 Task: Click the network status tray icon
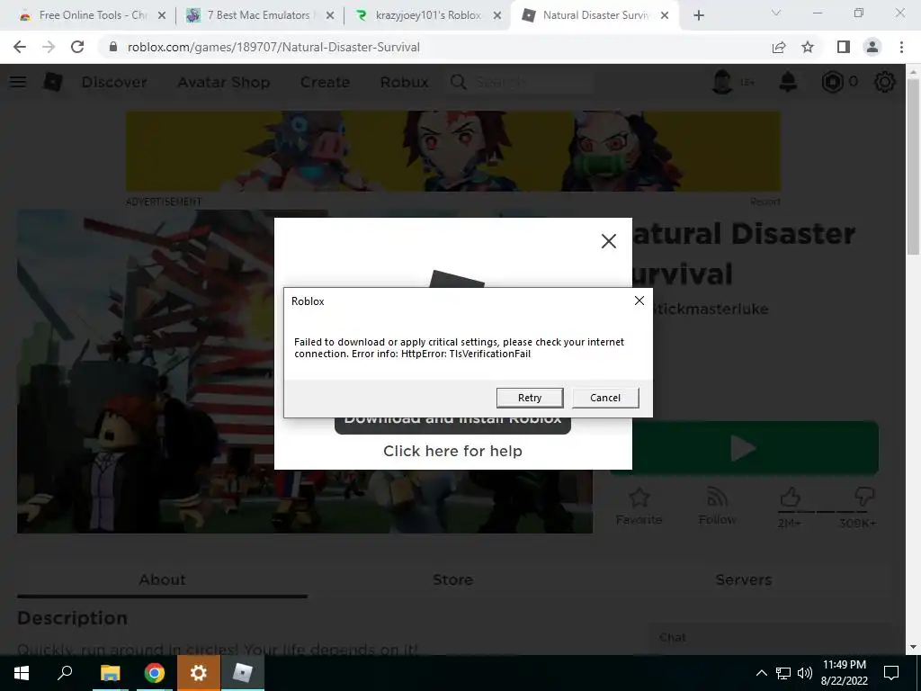tap(782, 673)
